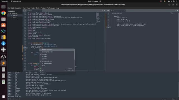Open Ubuntu Software from the dock
This screenshot has height=100, width=179.
coord(3,25)
